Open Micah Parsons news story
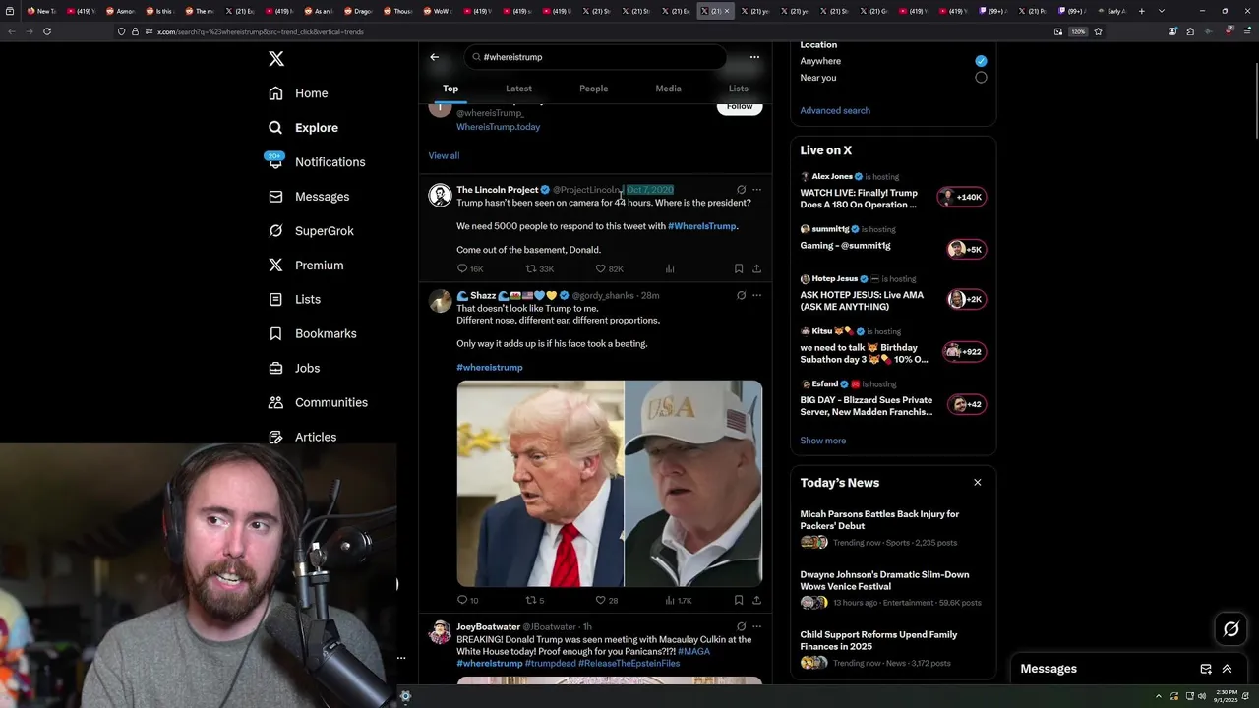The width and height of the screenshot is (1259, 708). (x=892, y=528)
